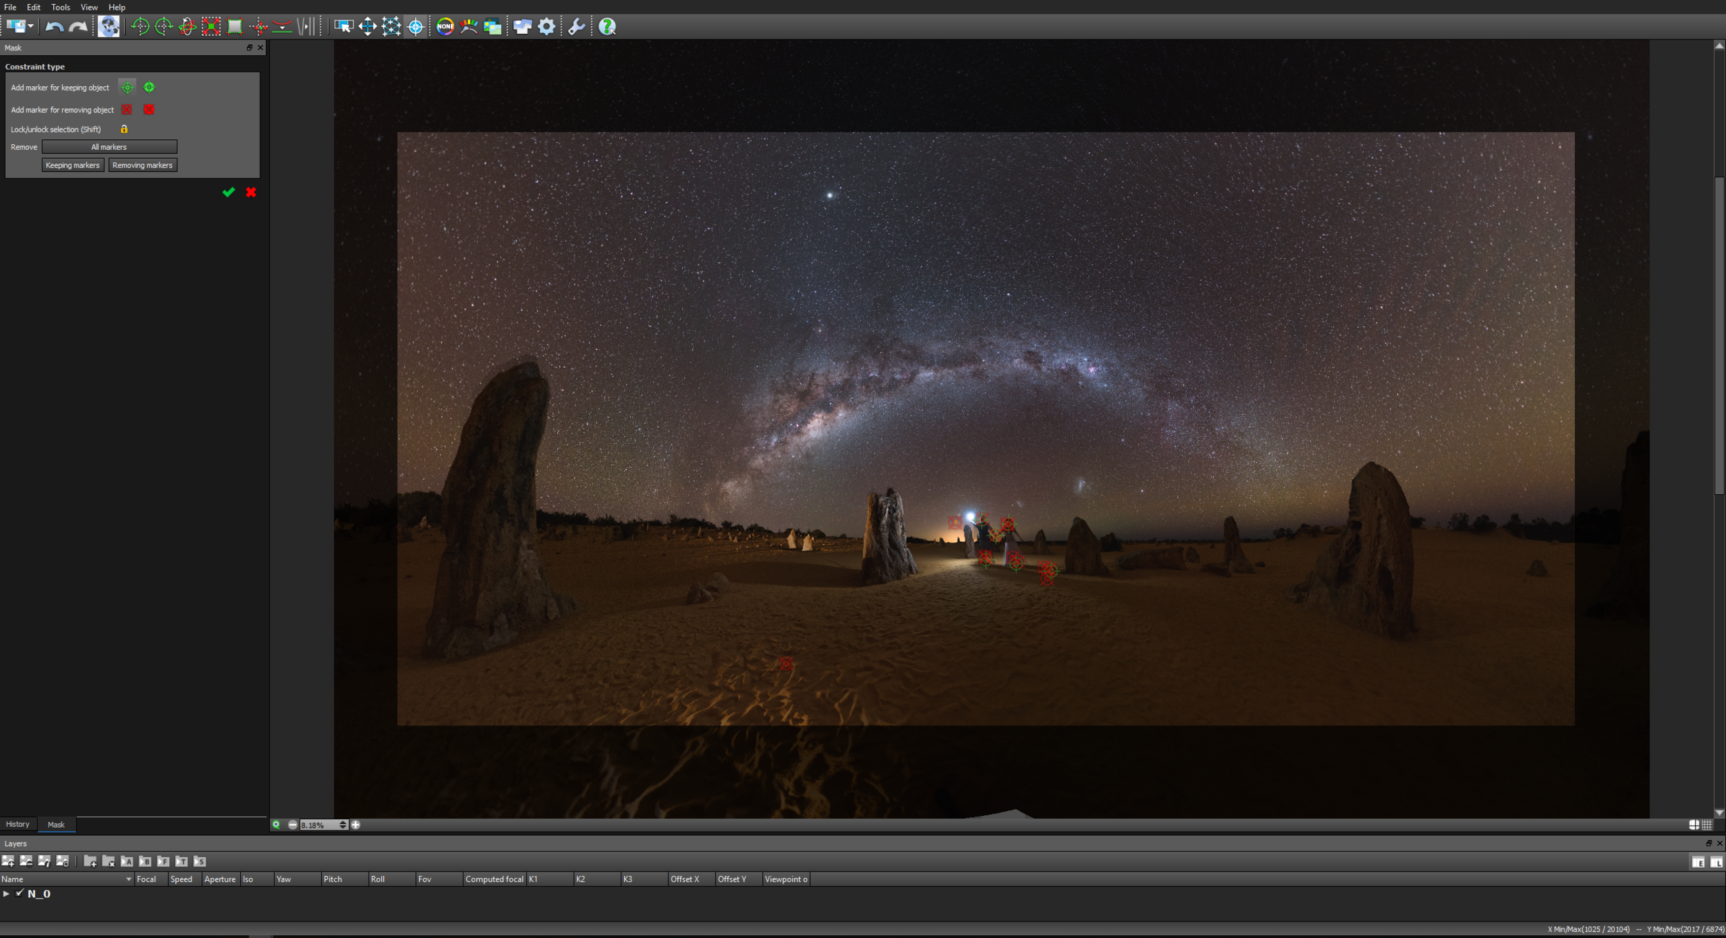
Task: Toggle the lock selection padlock
Action: point(124,129)
